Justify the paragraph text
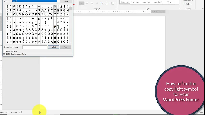The width and height of the screenshot is (205, 115). coord(97,3)
